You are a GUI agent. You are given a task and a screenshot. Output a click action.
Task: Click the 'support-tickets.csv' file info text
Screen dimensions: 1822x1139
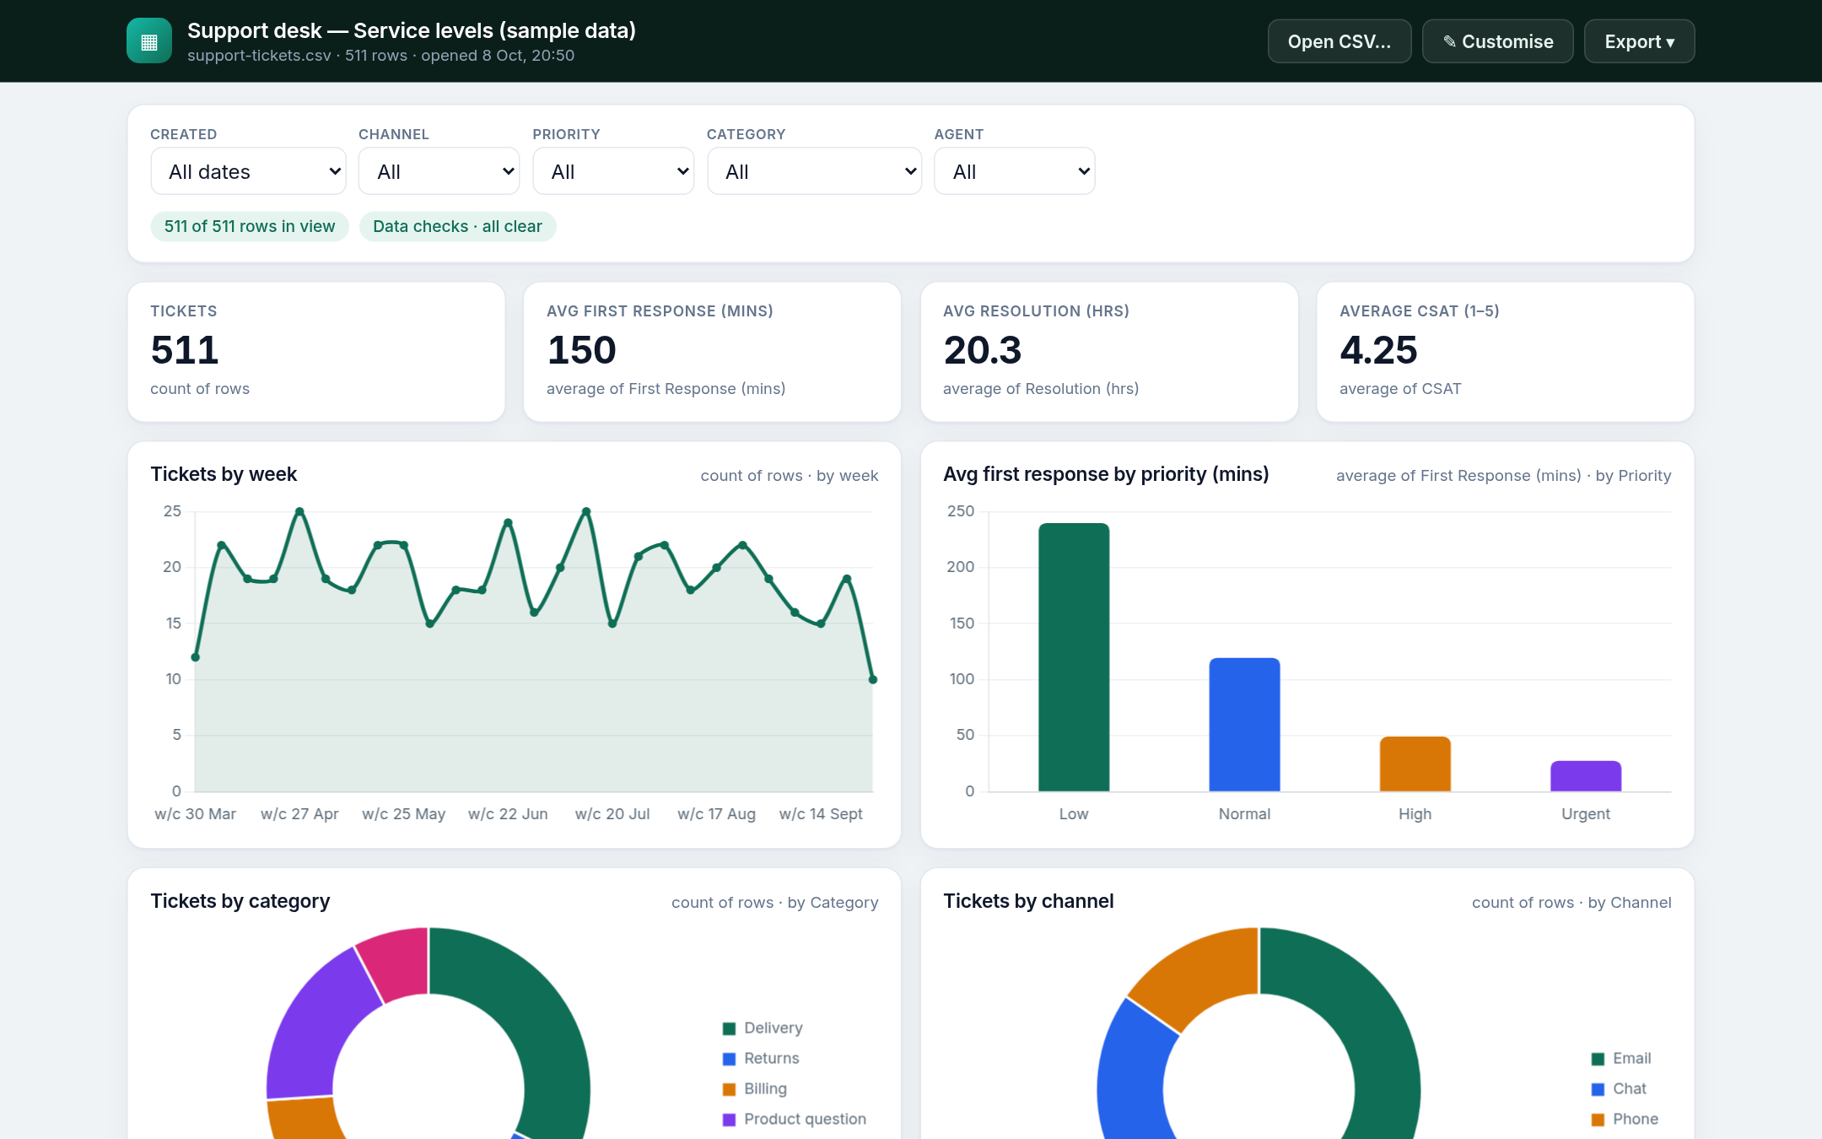tap(380, 56)
